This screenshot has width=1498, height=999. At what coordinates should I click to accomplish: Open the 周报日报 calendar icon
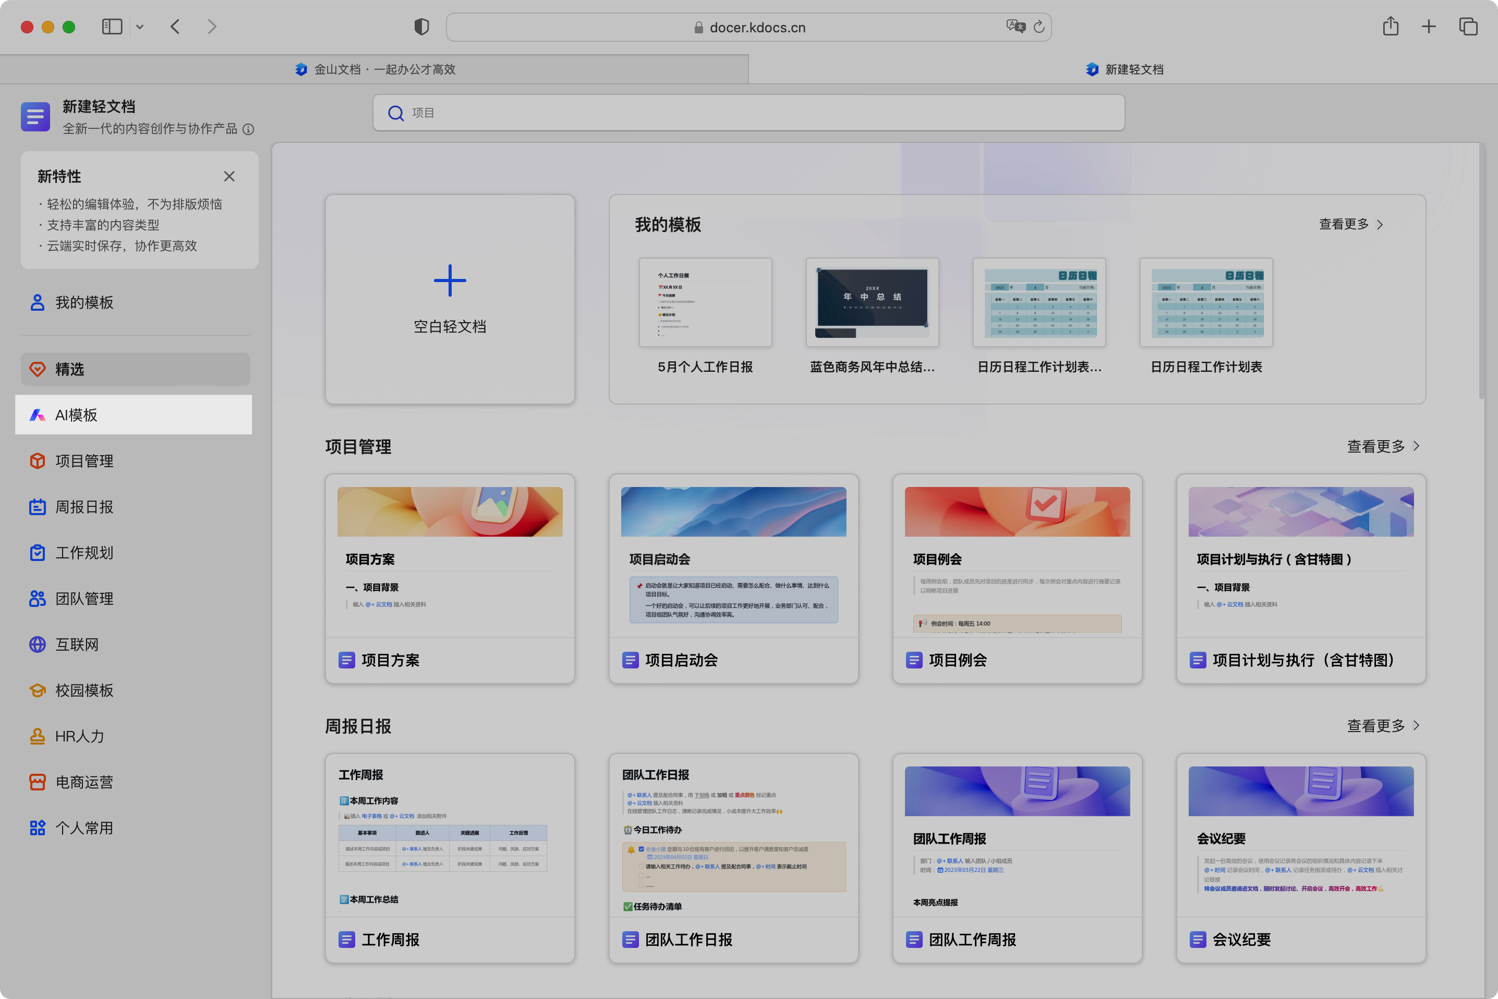(38, 506)
